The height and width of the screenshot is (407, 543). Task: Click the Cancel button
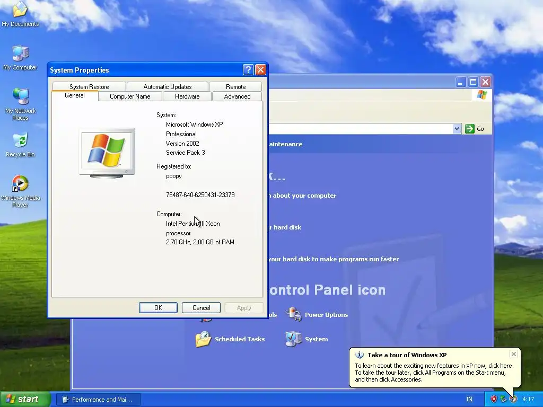(x=201, y=308)
